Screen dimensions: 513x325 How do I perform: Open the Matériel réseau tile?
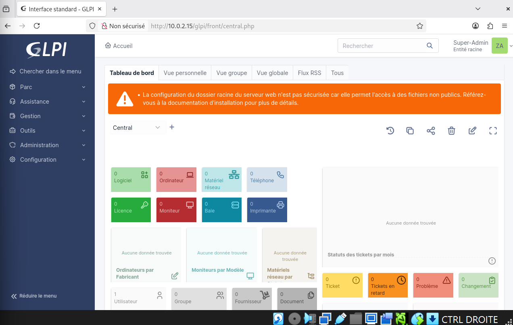221,179
